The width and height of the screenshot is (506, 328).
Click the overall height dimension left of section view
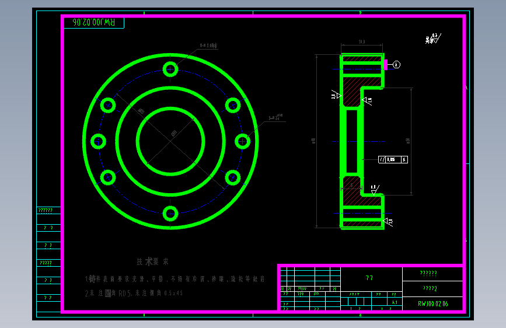click(313, 141)
